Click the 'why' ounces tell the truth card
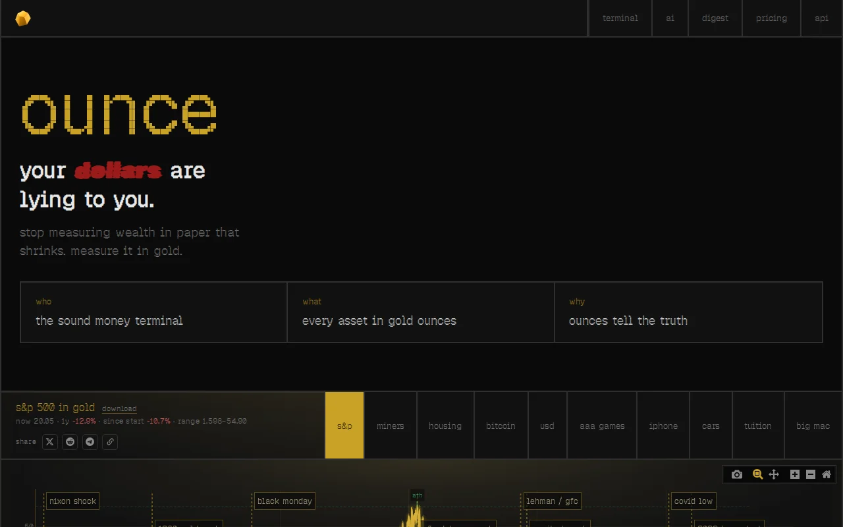Image resolution: width=843 pixels, height=527 pixels. pos(689,312)
